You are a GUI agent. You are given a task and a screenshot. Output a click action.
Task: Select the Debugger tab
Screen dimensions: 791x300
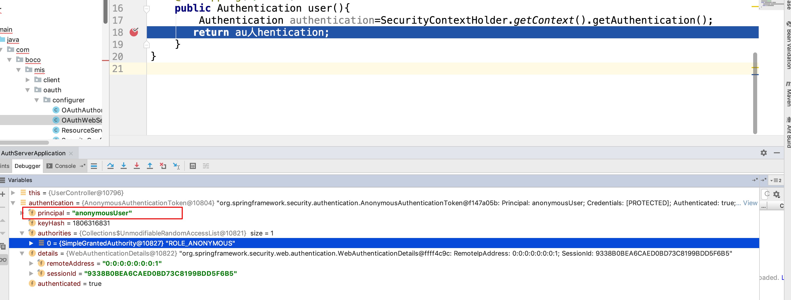pos(27,166)
